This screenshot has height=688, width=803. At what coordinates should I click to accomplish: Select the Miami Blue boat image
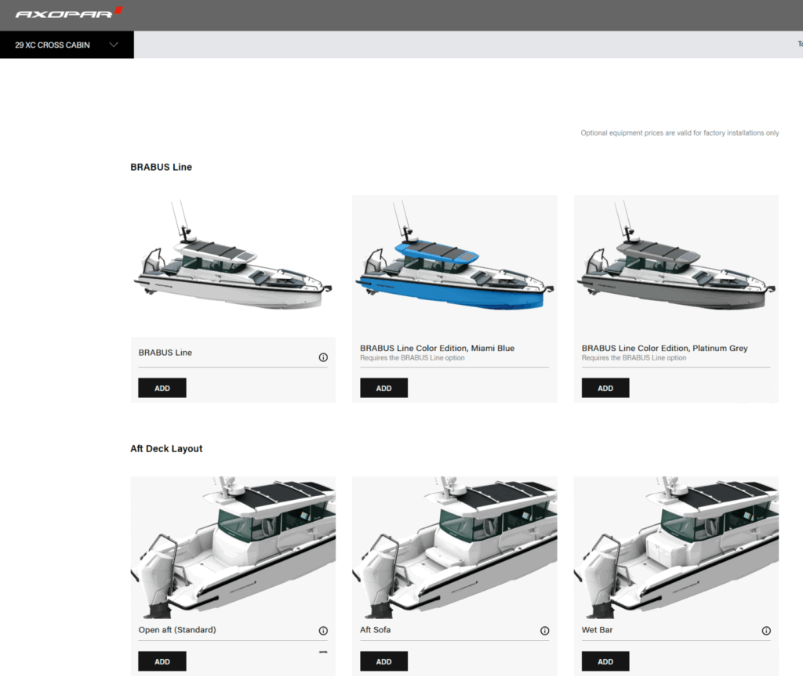click(x=455, y=266)
